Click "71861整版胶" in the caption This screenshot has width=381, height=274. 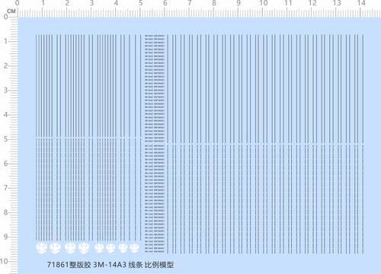pos(69,265)
